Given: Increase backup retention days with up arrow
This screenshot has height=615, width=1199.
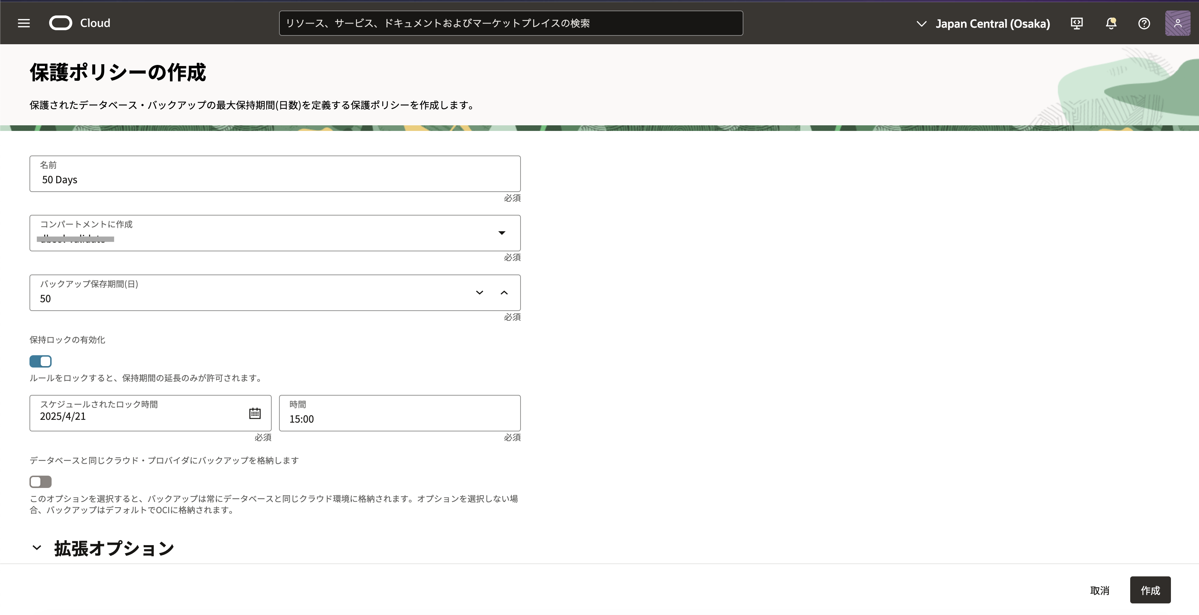Looking at the screenshot, I should click(x=504, y=292).
